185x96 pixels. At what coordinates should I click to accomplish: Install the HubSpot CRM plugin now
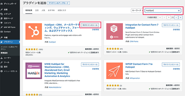coord(90,25)
